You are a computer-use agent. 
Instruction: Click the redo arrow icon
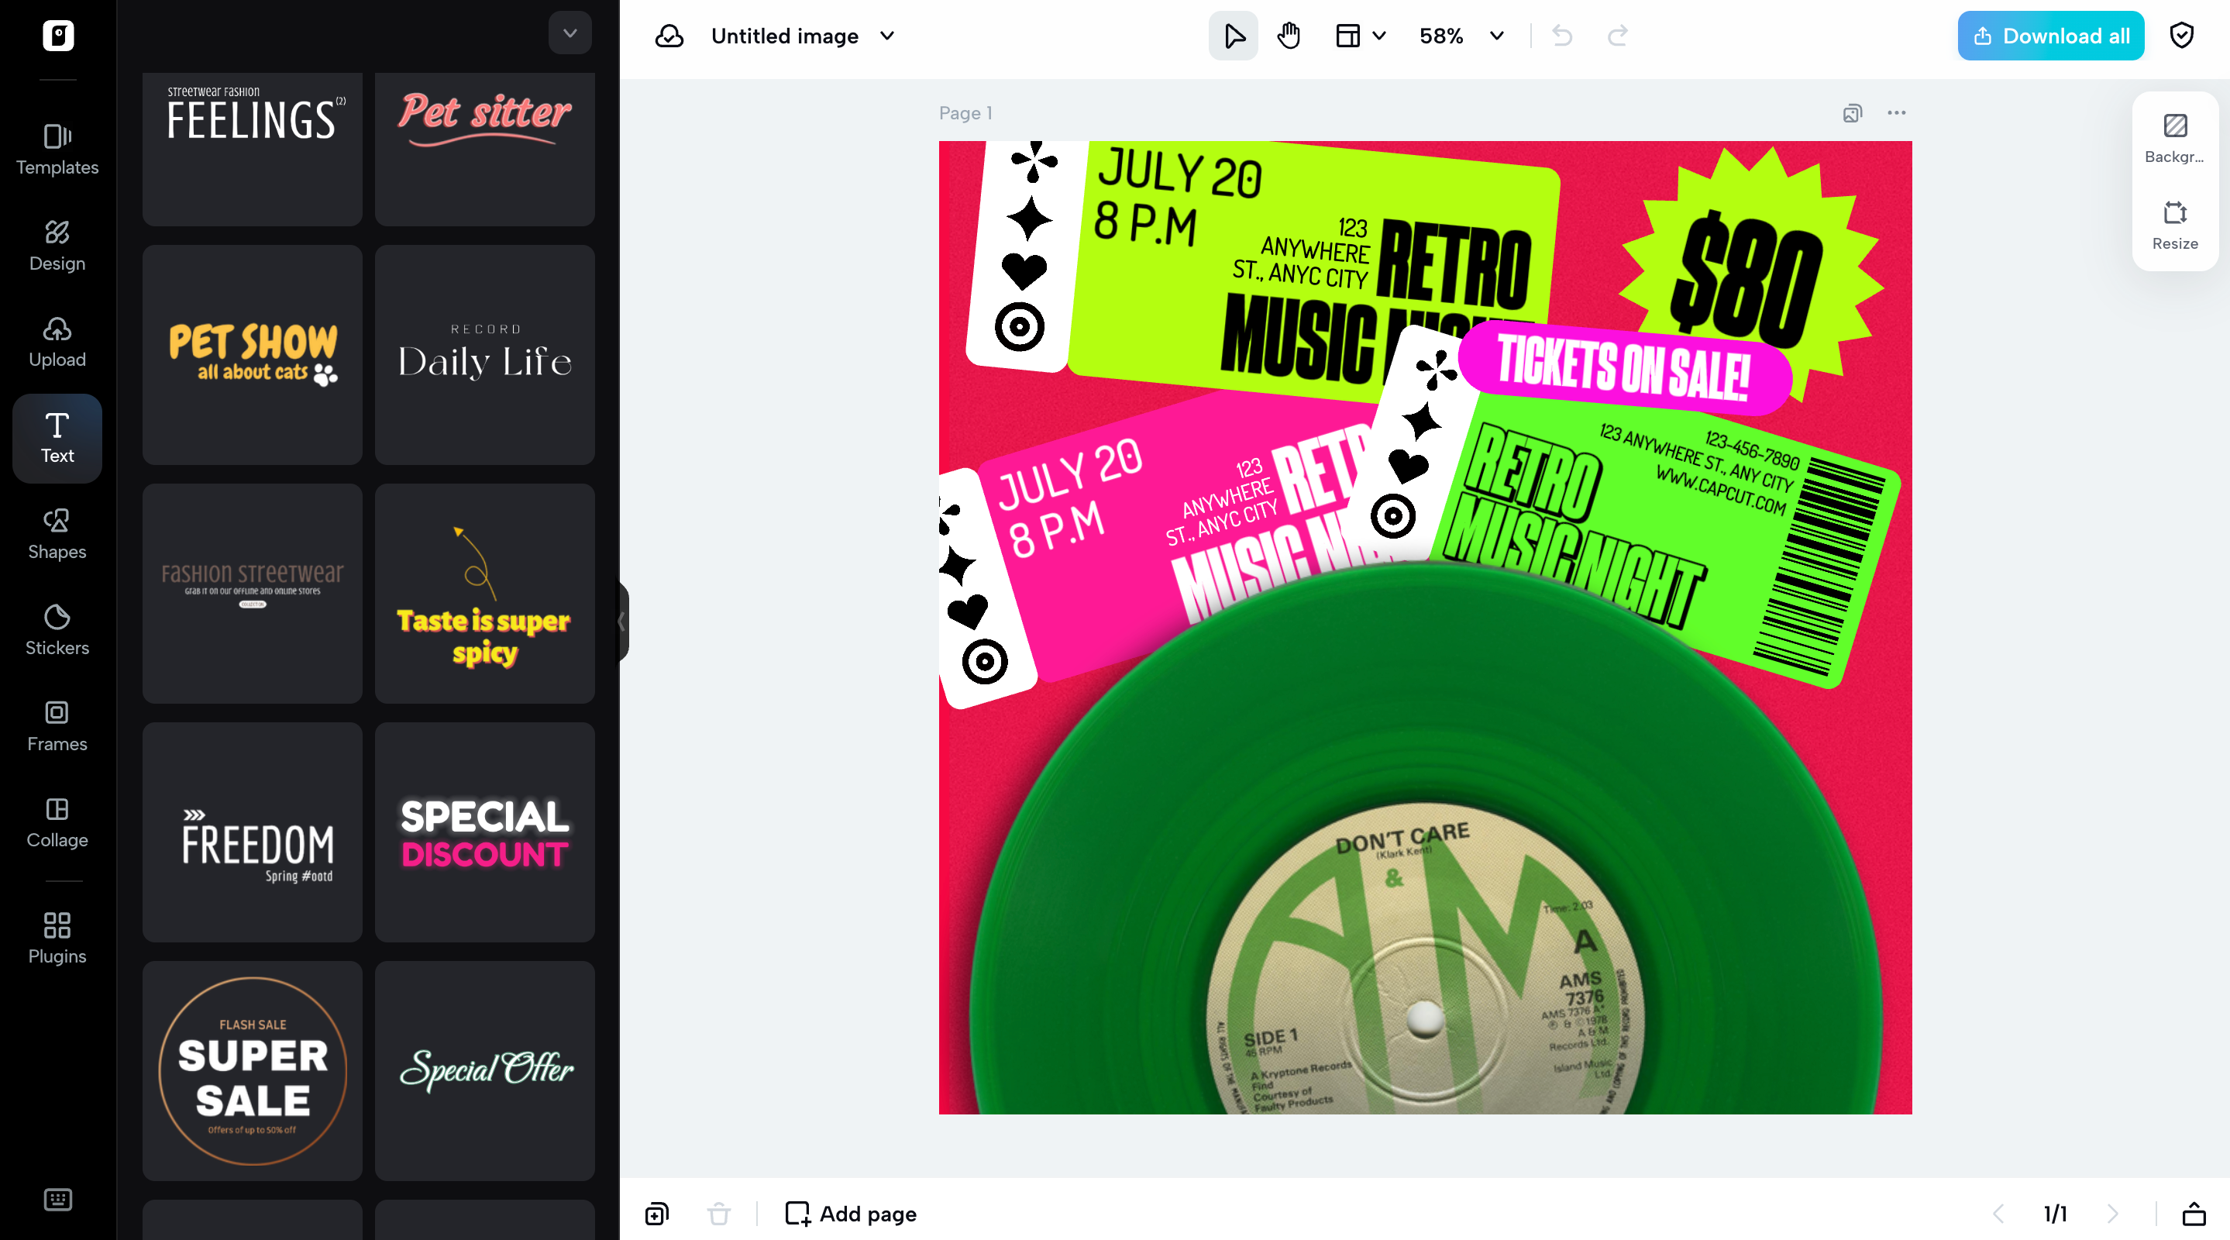pyautogui.click(x=1617, y=36)
